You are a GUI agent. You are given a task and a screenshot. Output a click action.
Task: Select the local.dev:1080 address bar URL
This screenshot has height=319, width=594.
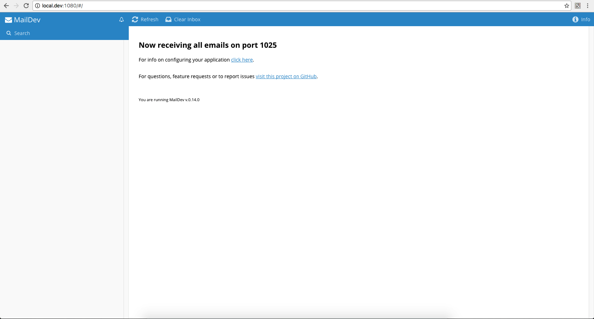(62, 6)
